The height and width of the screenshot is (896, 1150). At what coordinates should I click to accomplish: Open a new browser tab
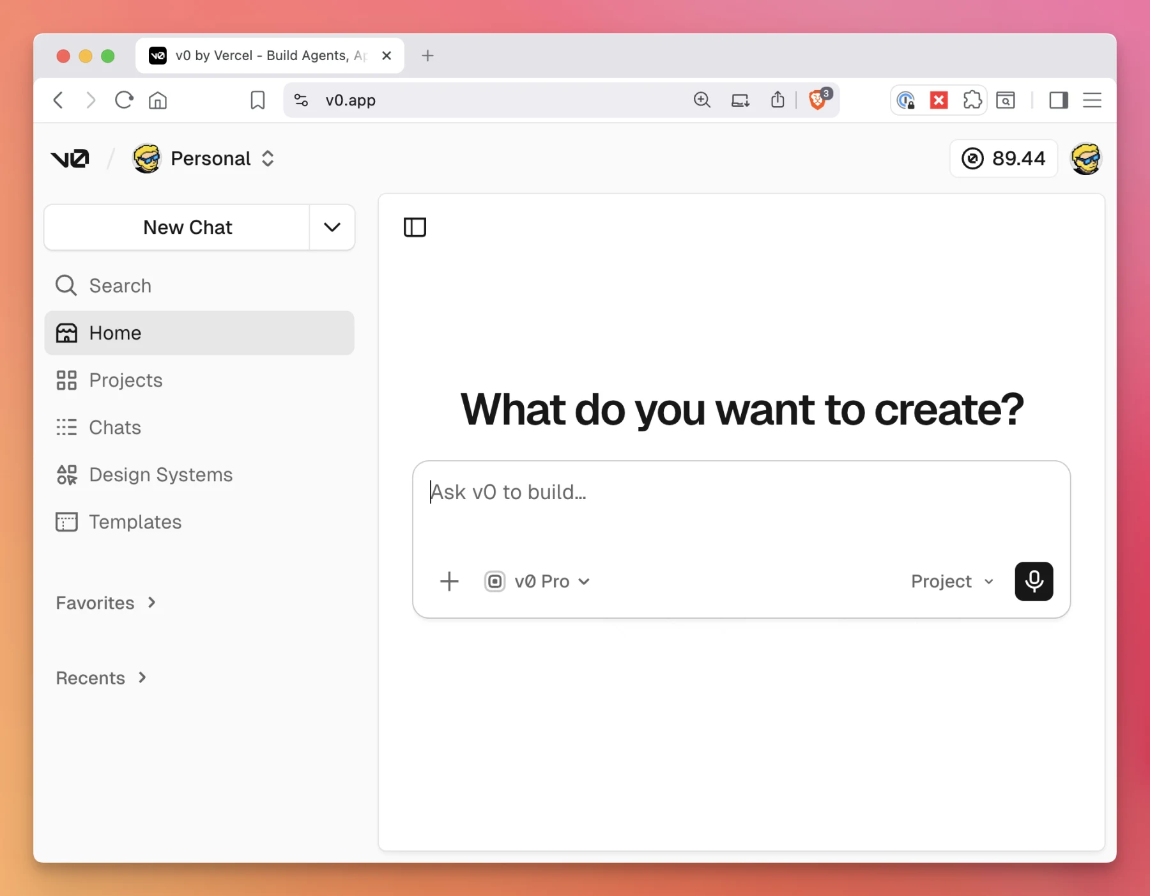point(428,56)
